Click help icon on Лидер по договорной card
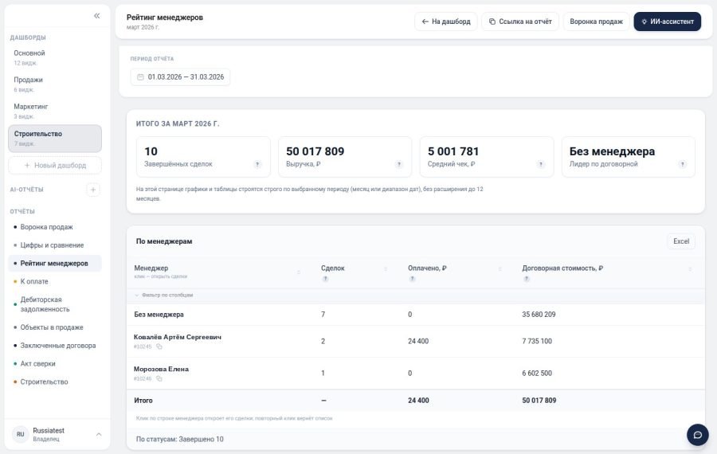 coord(682,165)
